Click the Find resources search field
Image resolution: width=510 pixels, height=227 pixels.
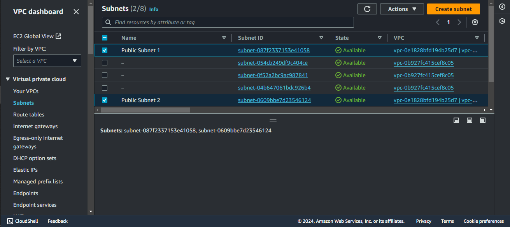click(x=228, y=22)
